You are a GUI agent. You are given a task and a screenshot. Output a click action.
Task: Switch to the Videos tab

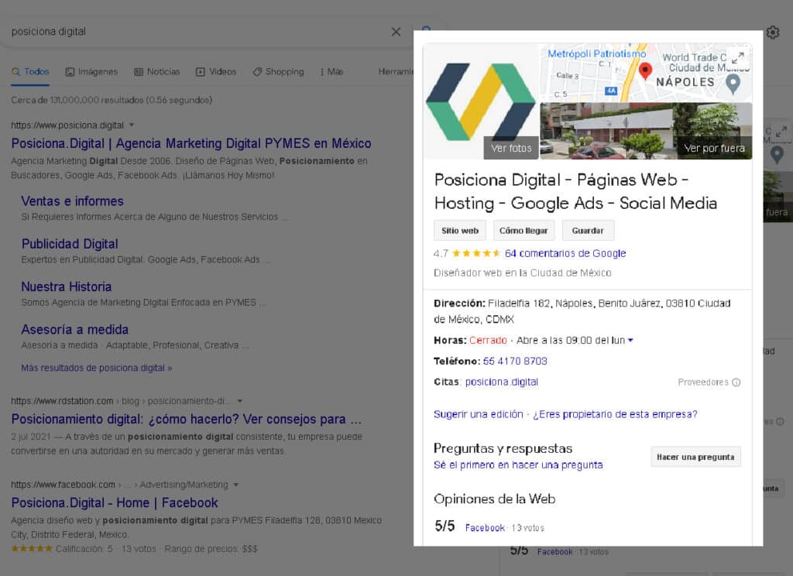click(216, 72)
